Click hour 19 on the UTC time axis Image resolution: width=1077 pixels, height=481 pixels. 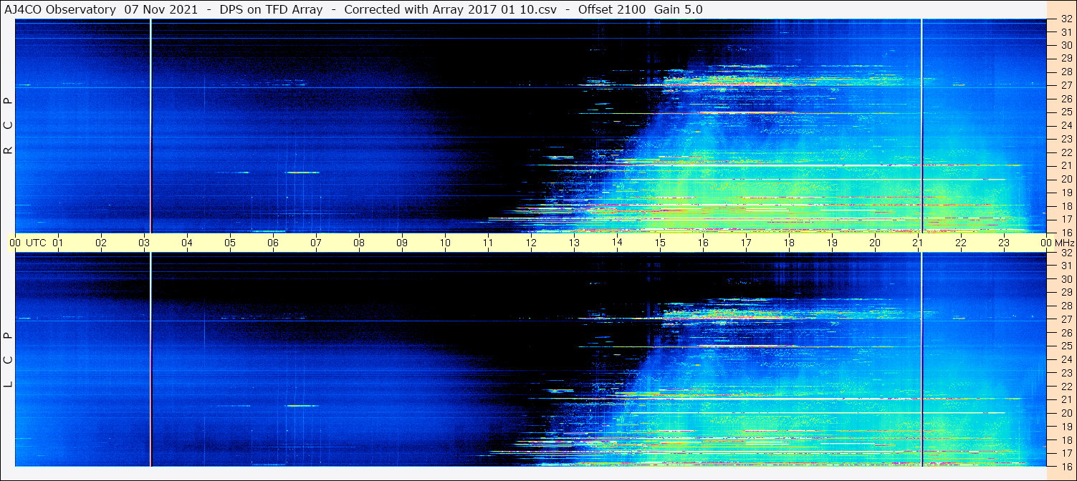pos(832,243)
